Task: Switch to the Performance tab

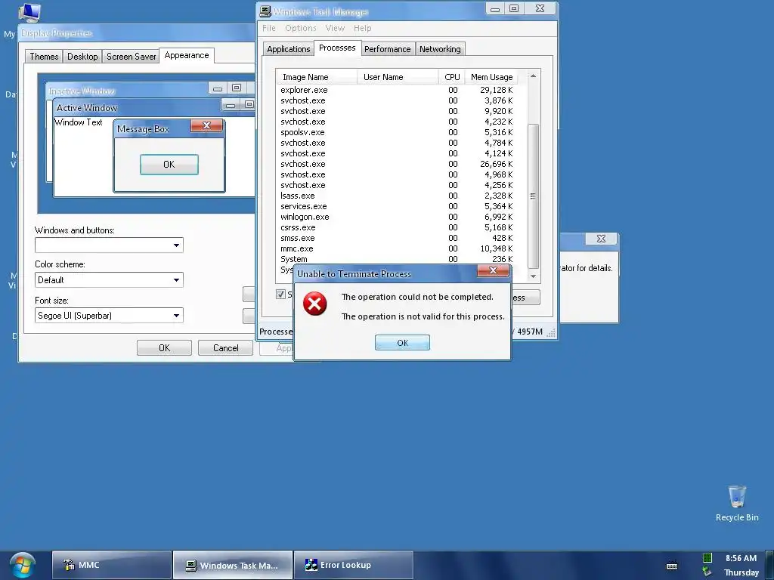Action: click(x=388, y=49)
